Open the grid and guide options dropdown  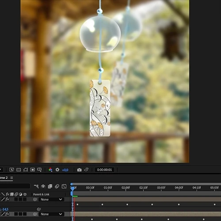(x=39, y=170)
